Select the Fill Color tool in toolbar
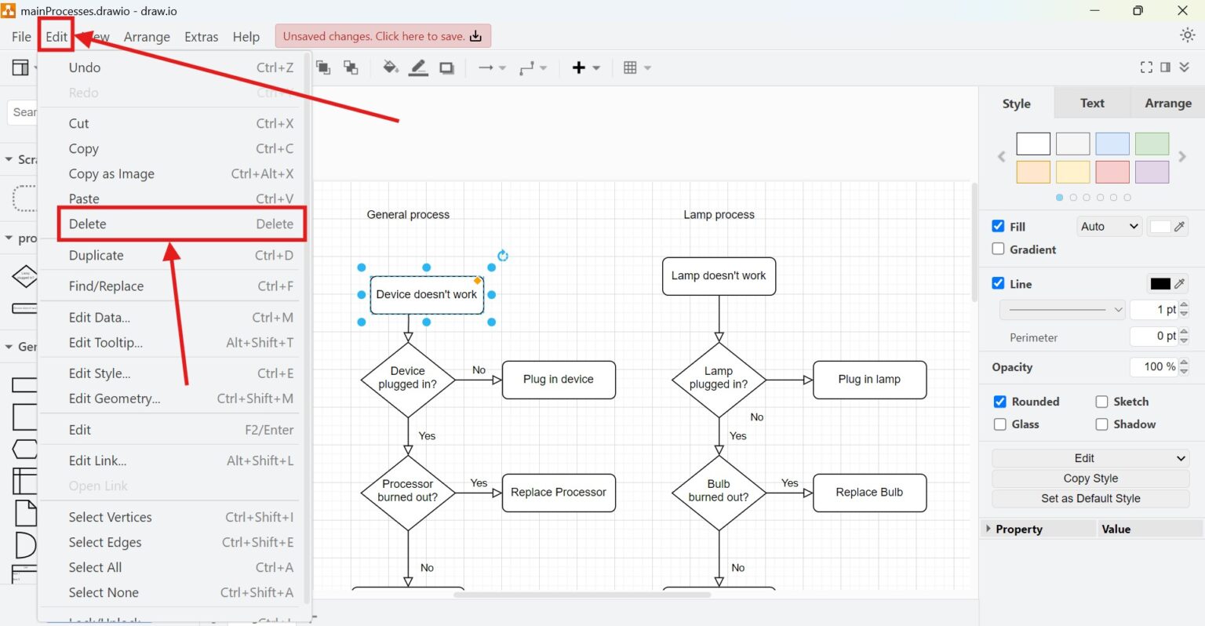The image size is (1205, 626). 390,67
